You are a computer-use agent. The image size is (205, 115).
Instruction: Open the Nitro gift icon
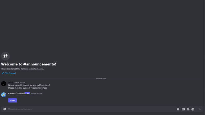[178, 109]
